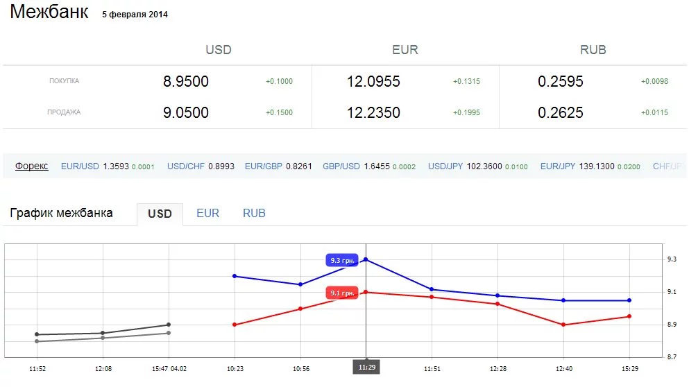Open the USD/CHF forex pair
This screenshot has height=387, width=689.
click(186, 166)
